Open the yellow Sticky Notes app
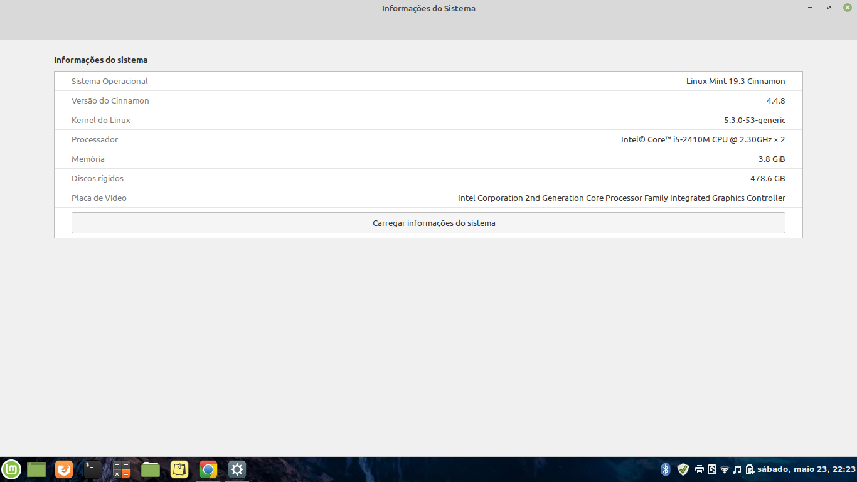 179,469
